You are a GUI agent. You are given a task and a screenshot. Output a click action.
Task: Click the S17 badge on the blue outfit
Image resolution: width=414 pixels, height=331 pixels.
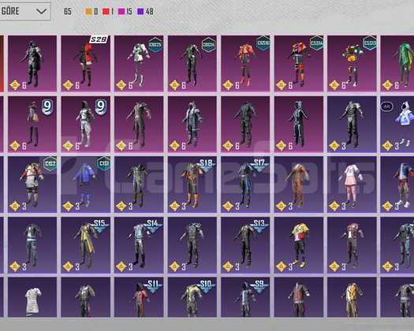coord(259,165)
